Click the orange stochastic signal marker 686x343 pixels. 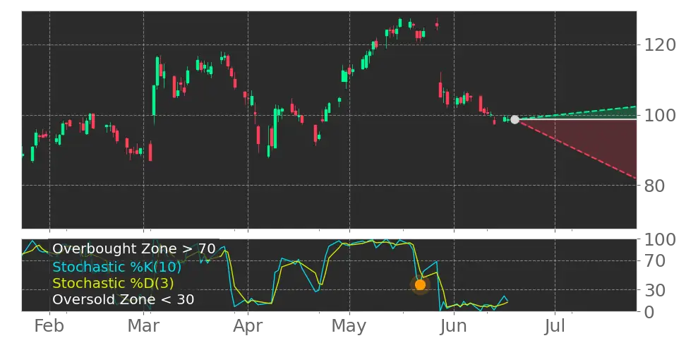point(420,285)
